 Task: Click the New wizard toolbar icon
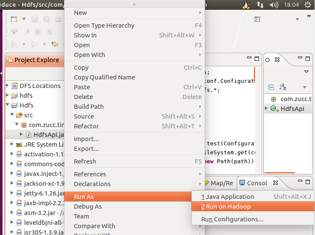tap(14, 19)
